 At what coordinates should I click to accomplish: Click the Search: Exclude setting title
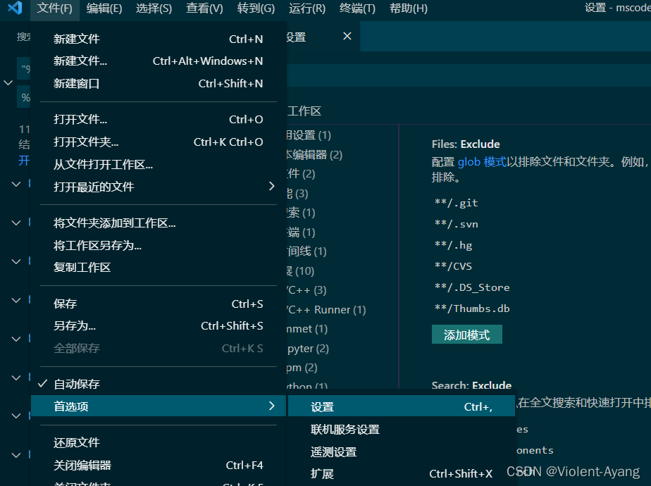tap(471, 385)
